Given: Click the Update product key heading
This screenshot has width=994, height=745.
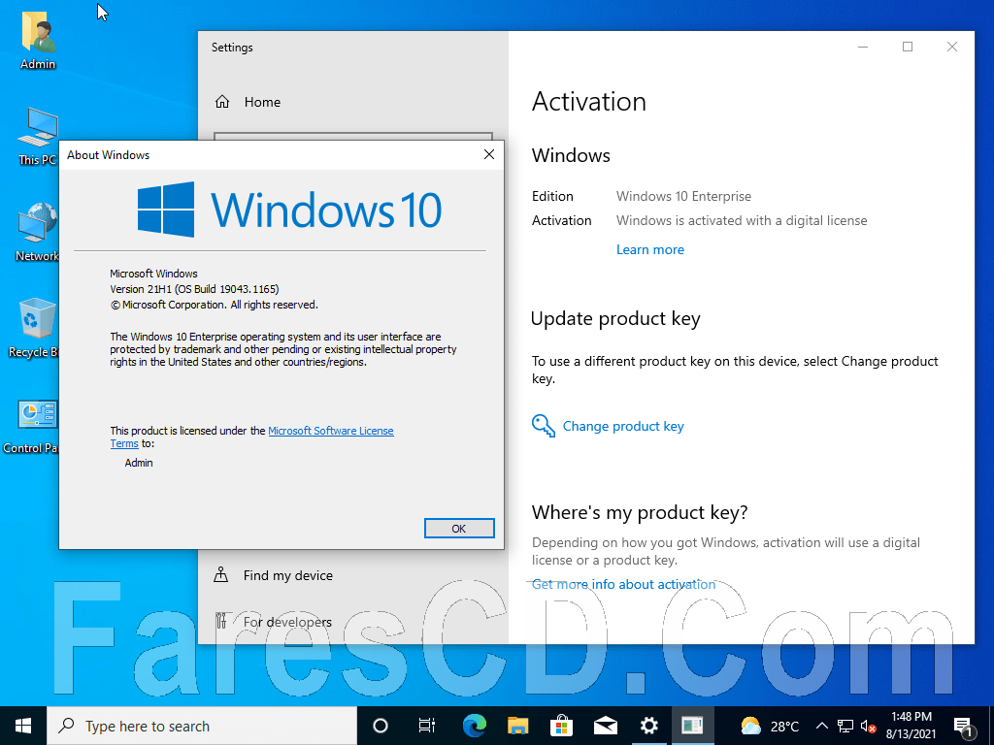Looking at the screenshot, I should [615, 318].
